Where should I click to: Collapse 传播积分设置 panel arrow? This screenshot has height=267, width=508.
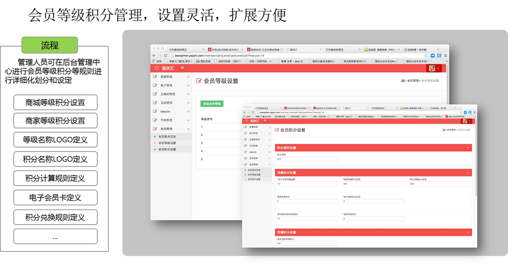(467, 232)
